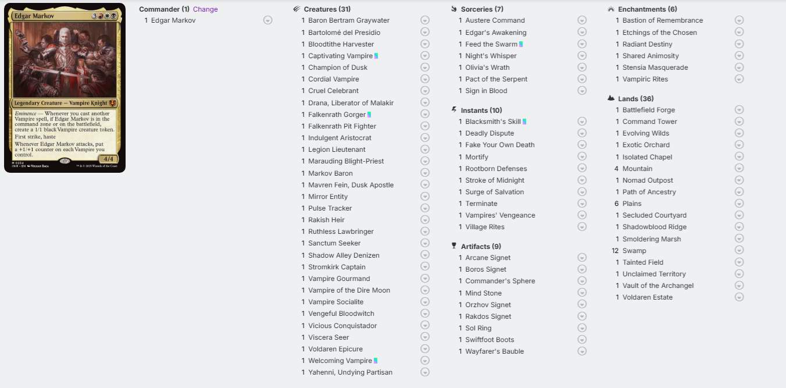Open the Mavren Fein, Dusk Apostle card link
The height and width of the screenshot is (388, 786).
click(x=351, y=185)
